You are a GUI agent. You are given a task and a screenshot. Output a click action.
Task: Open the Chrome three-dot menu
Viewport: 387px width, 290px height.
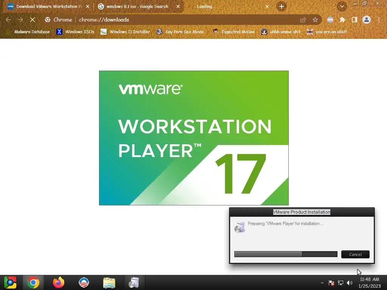(379, 20)
